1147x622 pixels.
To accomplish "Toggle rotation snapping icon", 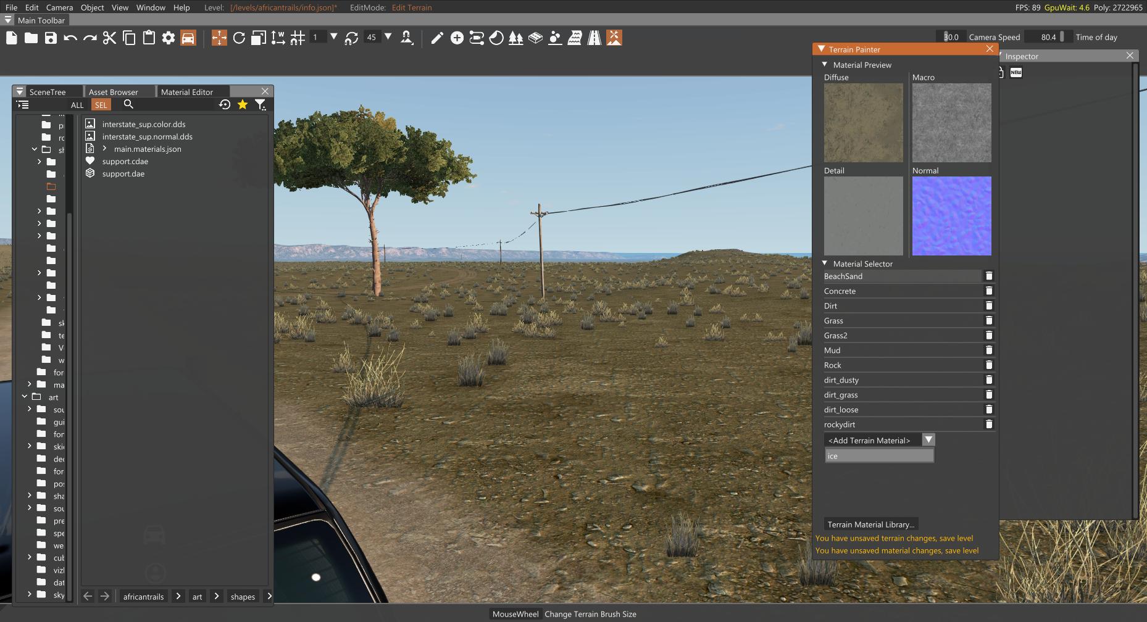I will point(351,38).
